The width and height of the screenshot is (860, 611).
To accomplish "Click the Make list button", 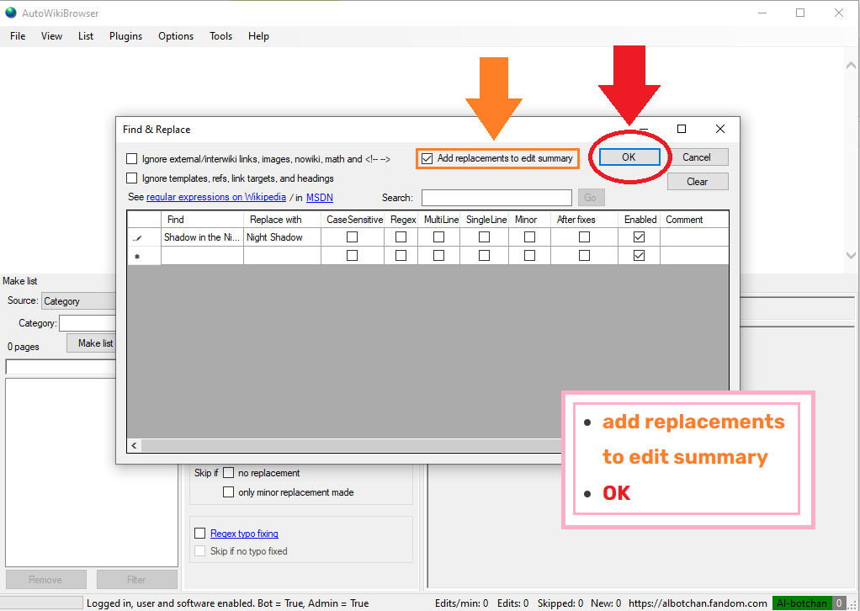I will [x=92, y=343].
